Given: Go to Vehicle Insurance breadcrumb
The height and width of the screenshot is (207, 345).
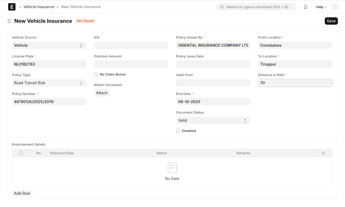Looking at the screenshot, I should click(x=39, y=7).
